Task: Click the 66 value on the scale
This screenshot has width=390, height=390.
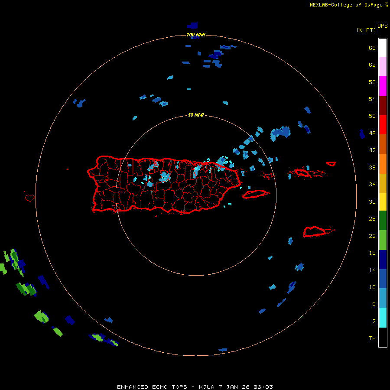Action: [x=372, y=48]
